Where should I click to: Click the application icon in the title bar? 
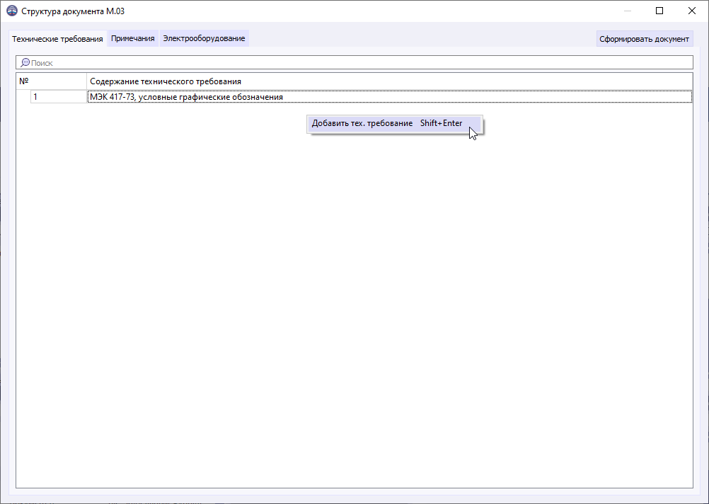coord(11,11)
